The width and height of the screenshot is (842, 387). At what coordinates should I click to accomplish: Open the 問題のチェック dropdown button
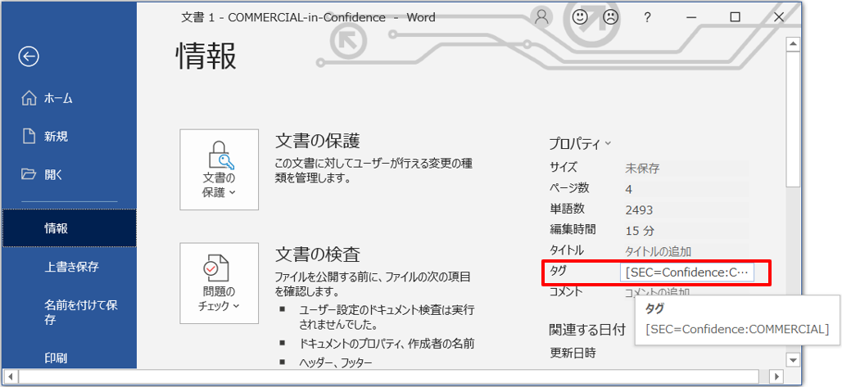(x=219, y=282)
